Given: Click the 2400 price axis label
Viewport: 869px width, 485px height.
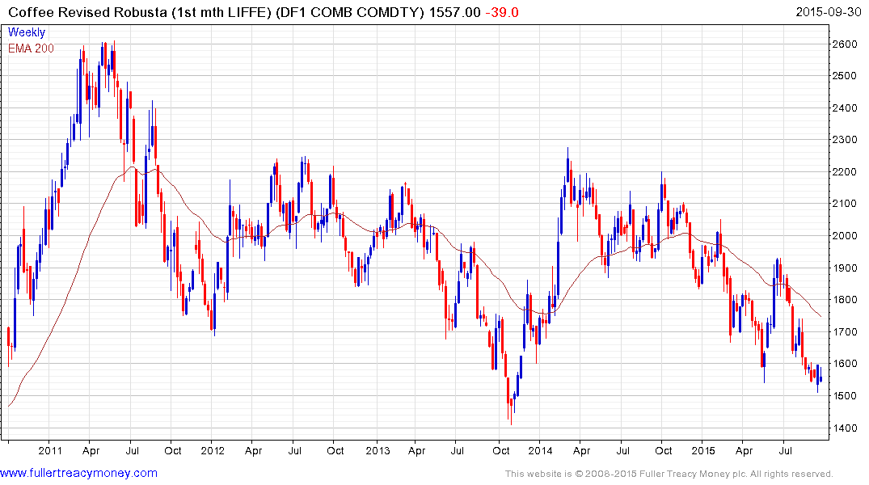Looking at the screenshot, I should [x=846, y=108].
